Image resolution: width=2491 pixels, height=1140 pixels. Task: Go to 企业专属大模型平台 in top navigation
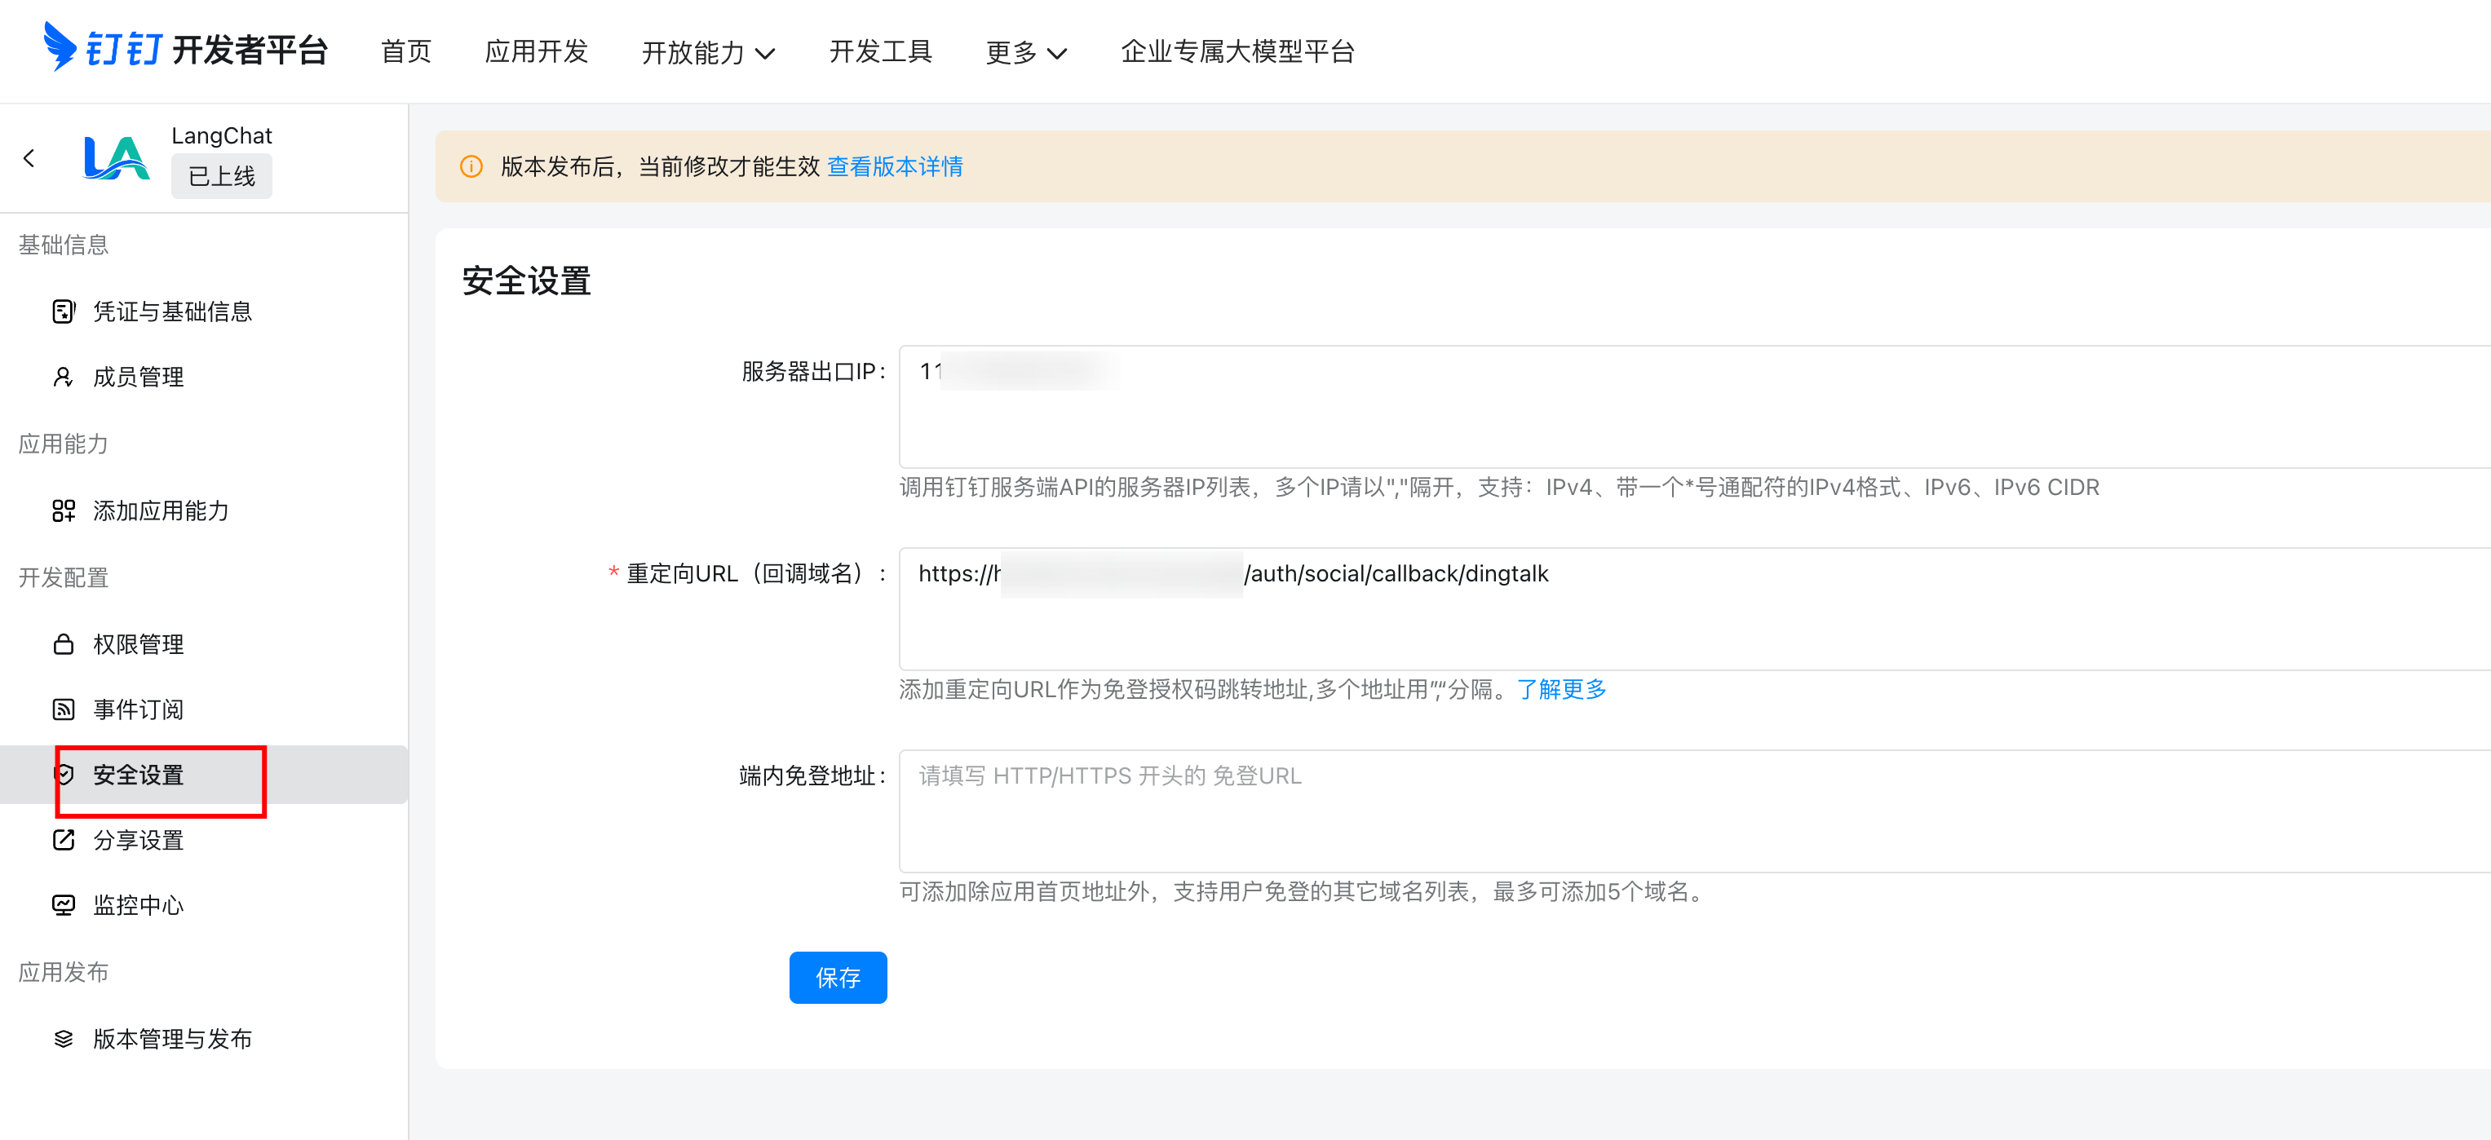point(1237,51)
